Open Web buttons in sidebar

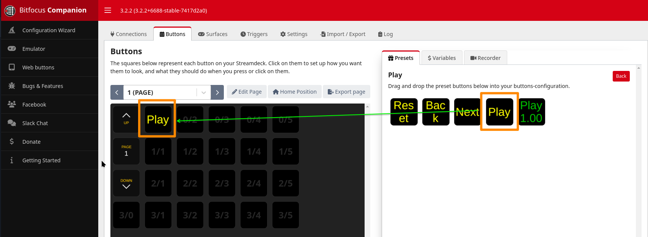(38, 67)
